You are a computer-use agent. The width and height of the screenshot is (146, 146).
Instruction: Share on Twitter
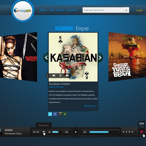(x=50, y=114)
